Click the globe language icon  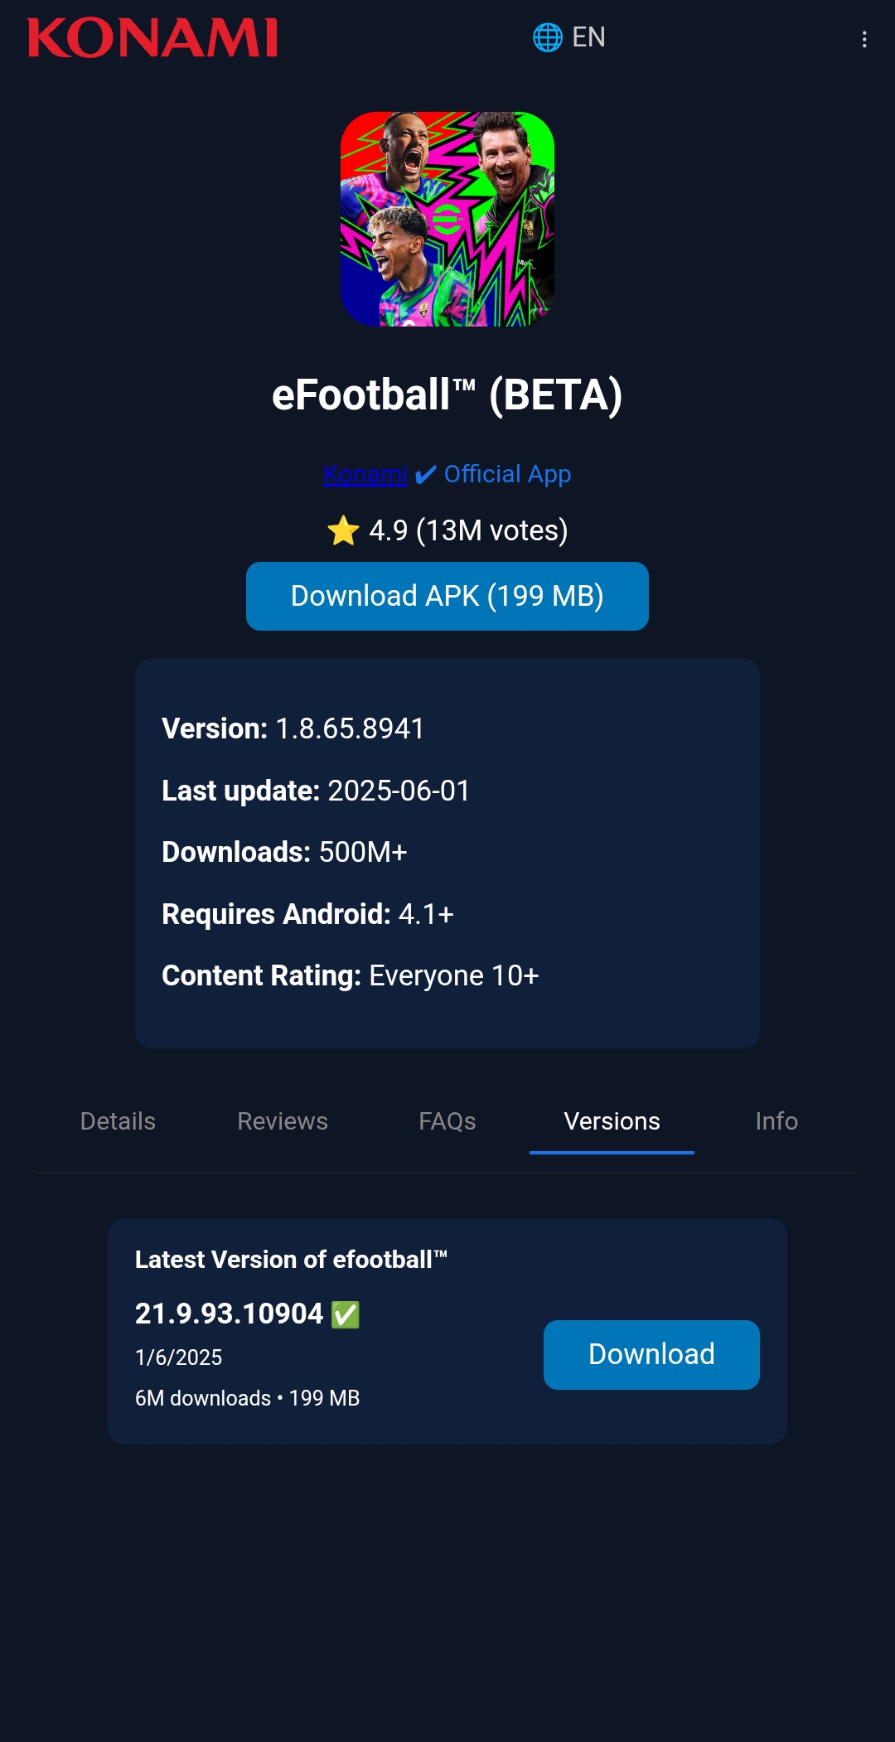[547, 37]
